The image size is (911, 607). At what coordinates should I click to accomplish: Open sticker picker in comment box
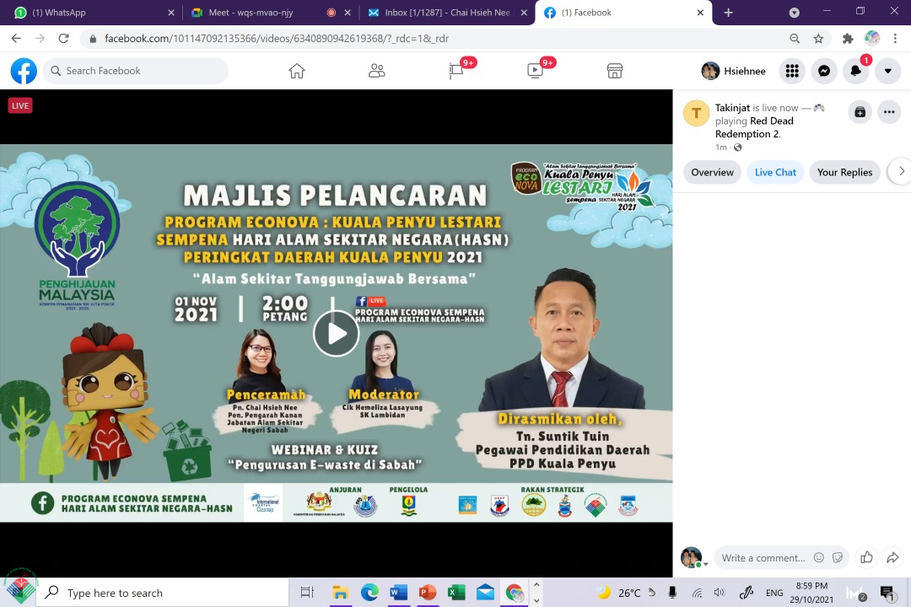pos(838,557)
